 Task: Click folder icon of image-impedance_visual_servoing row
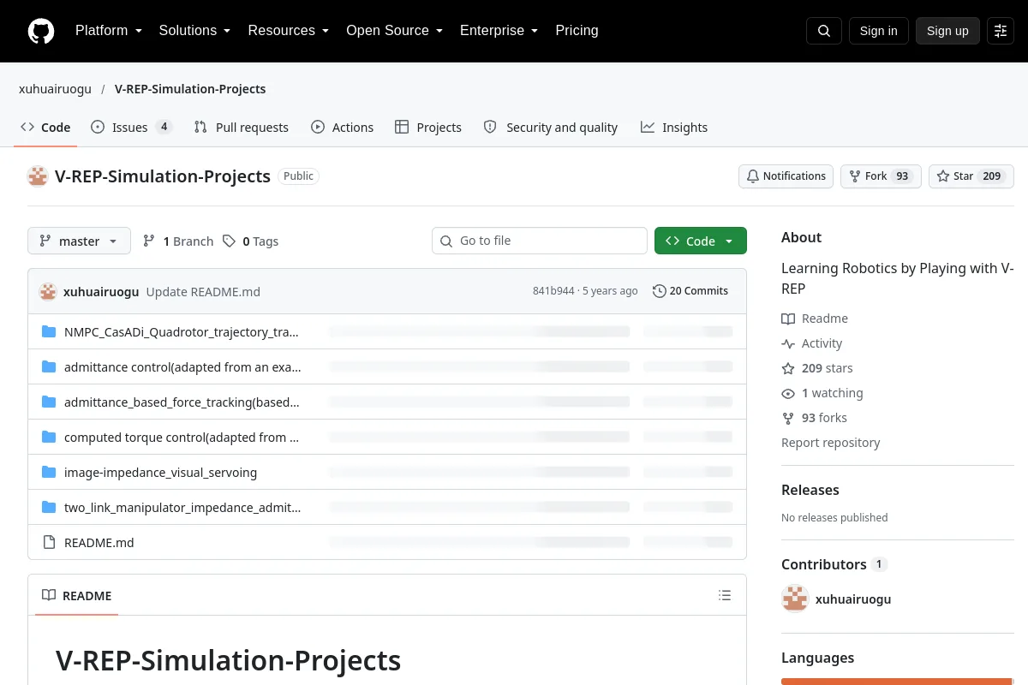point(49,473)
